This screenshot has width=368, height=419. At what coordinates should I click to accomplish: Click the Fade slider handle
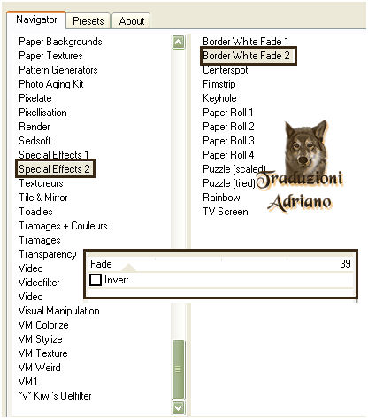point(128,268)
